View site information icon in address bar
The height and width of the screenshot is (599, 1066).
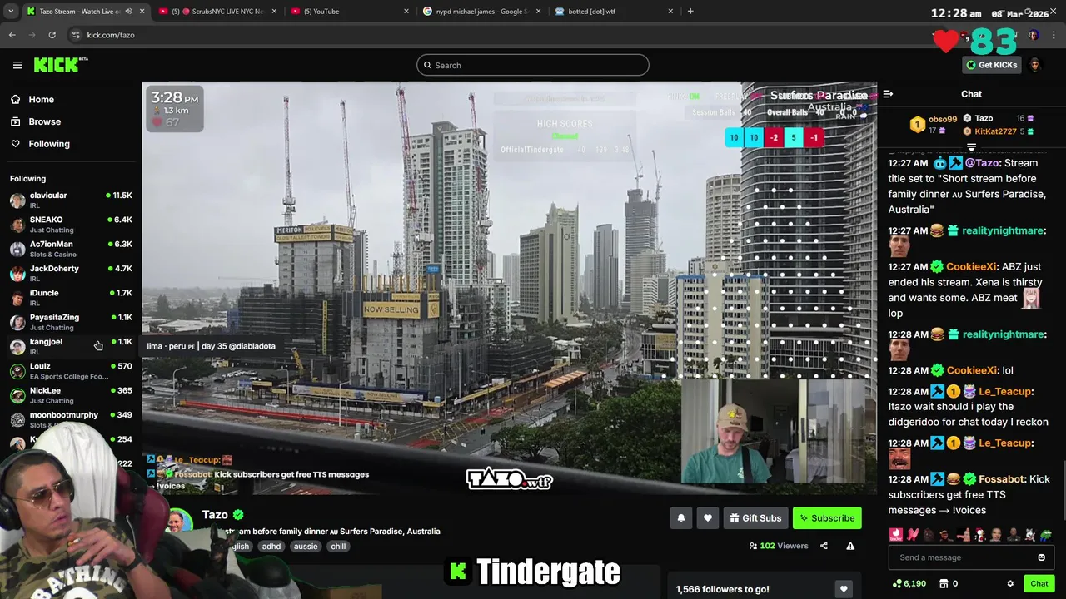(x=76, y=35)
